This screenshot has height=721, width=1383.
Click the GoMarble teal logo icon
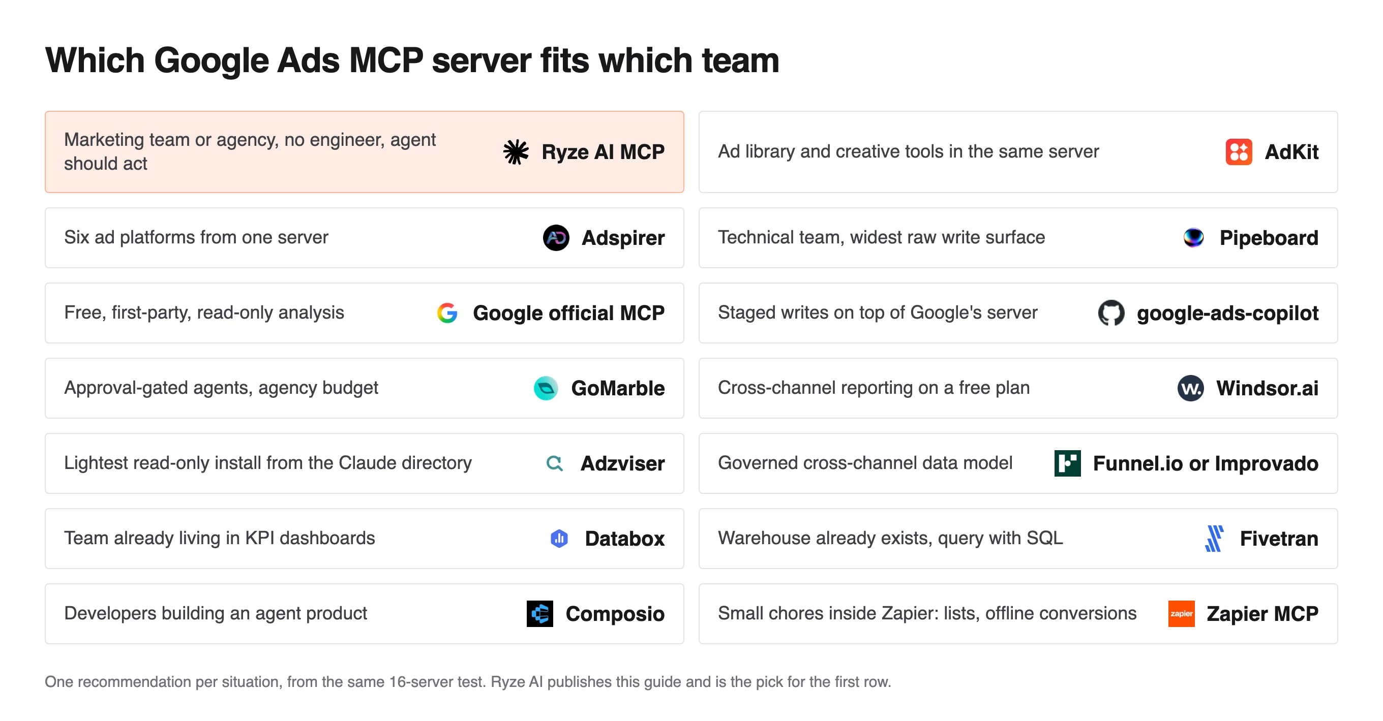(x=546, y=388)
